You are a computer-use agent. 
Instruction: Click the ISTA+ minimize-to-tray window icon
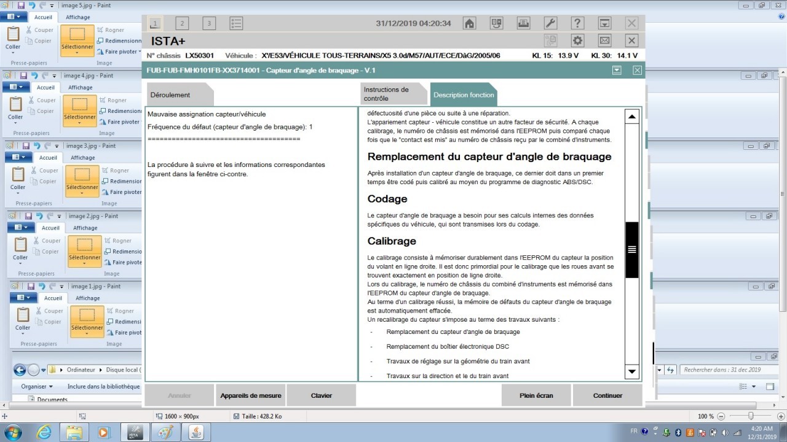point(604,23)
